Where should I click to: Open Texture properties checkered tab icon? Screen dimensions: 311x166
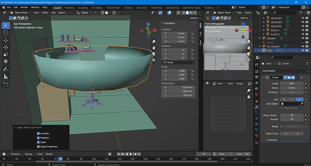(x=256, y=143)
